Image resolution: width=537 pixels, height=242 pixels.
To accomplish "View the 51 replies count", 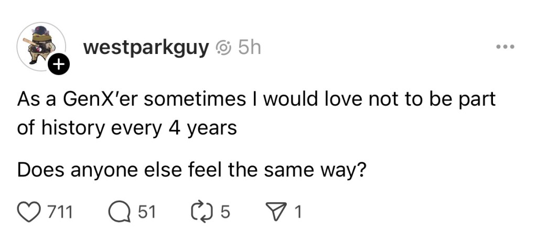I will [x=146, y=212].
